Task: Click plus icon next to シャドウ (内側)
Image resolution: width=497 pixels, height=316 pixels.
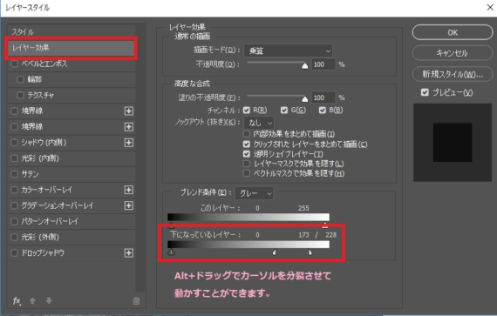Action: 129,143
